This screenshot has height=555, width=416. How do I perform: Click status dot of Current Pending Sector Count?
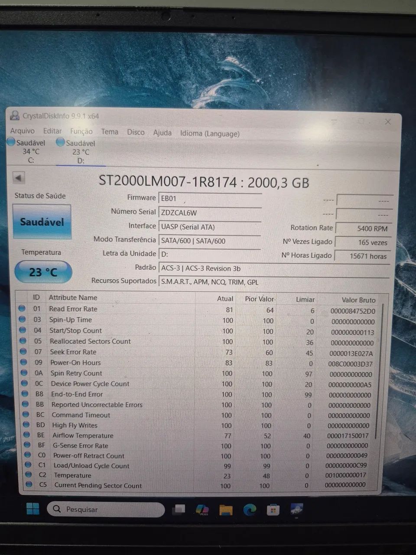pyautogui.click(x=29, y=484)
